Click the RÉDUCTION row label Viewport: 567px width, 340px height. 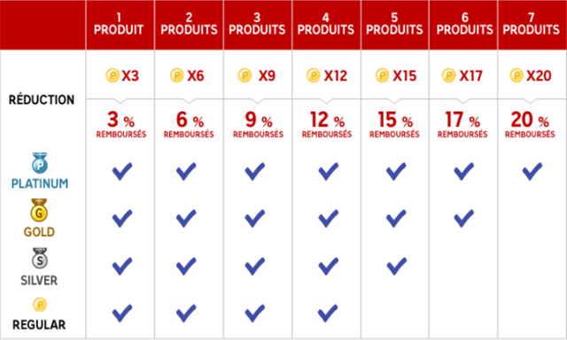click(x=42, y=100)
